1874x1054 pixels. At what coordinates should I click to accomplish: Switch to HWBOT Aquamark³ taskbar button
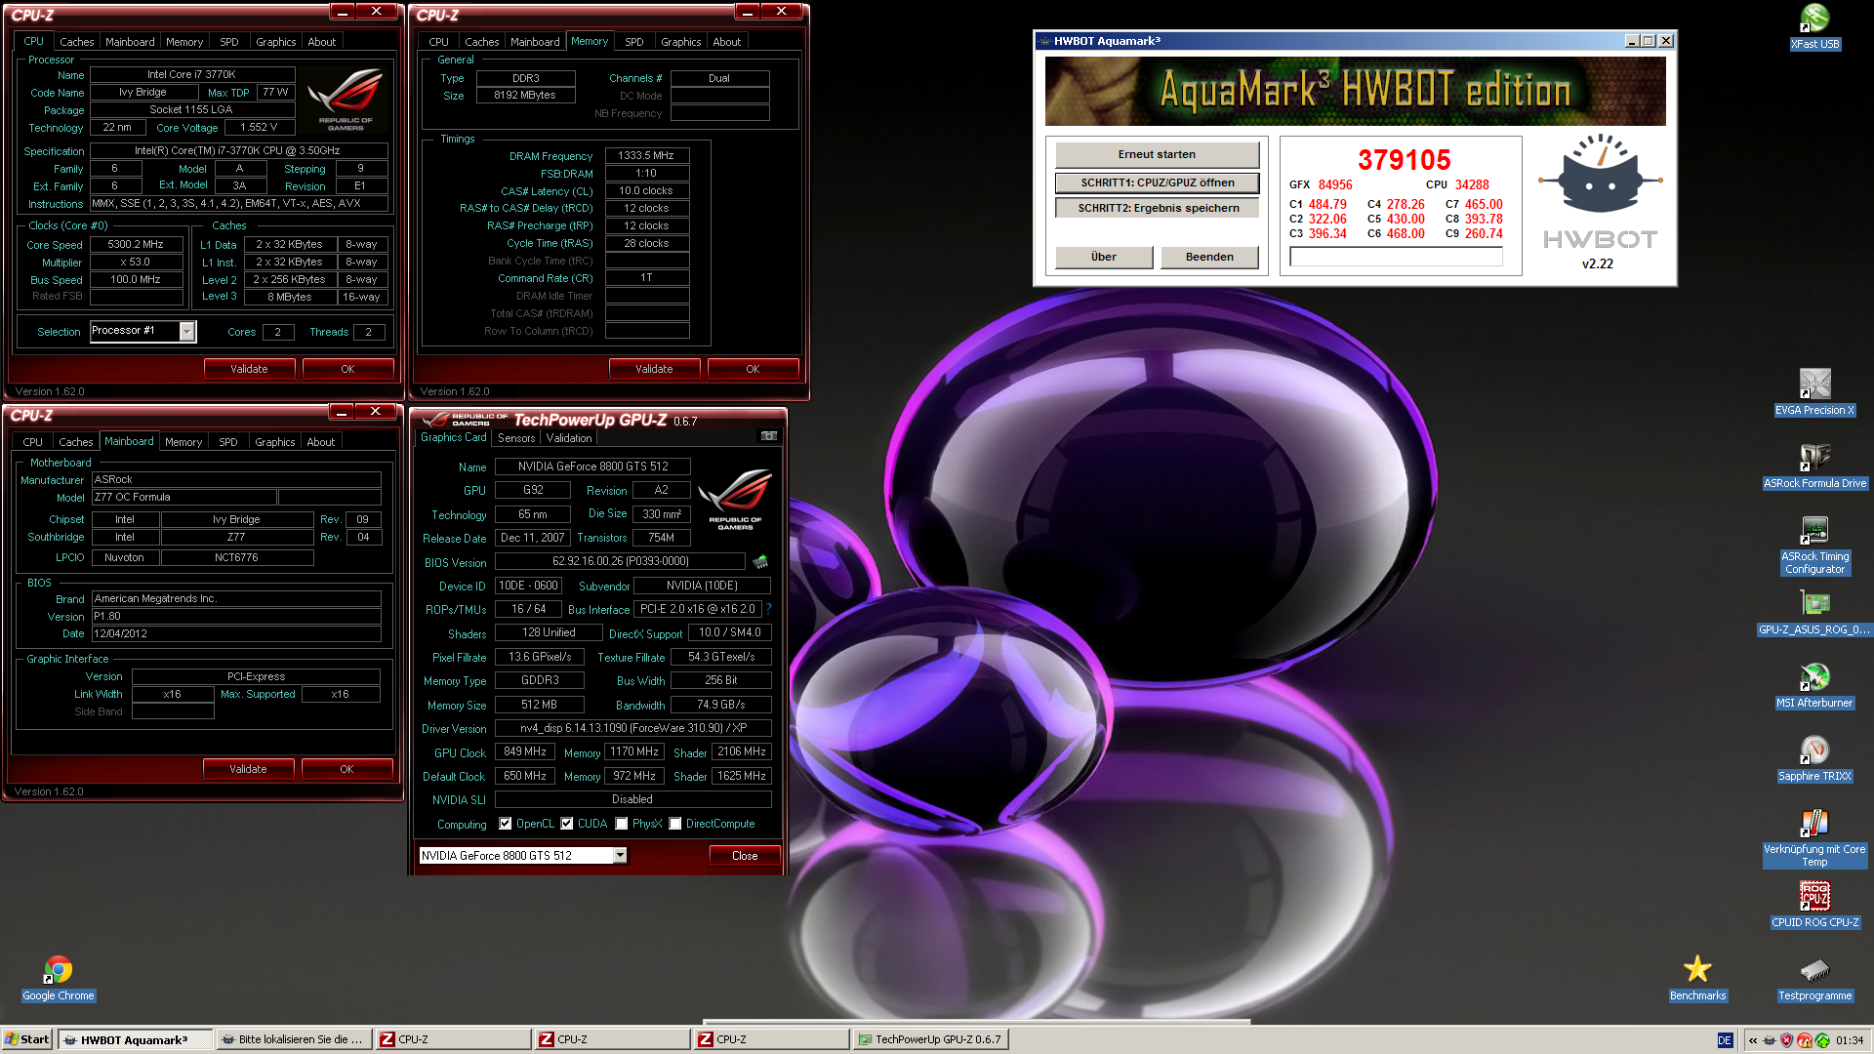[135, 1039]
